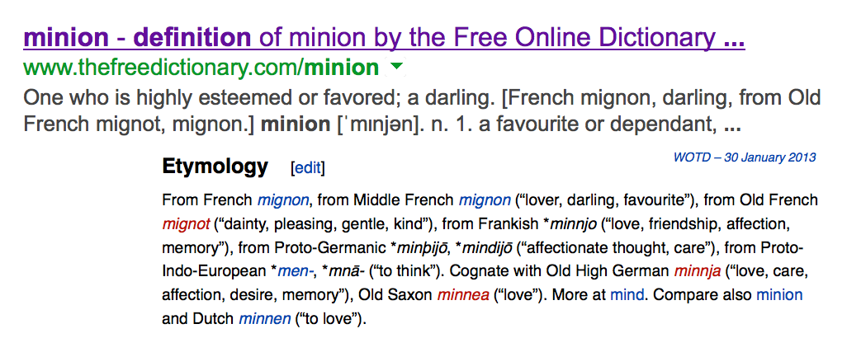This screenshot has height=338, width=847.
Task: Click the green thefreedictionary.com/minion URL
Action: click(201, 67)
